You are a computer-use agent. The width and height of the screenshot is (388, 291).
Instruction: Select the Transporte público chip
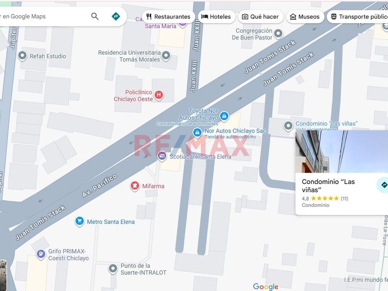tap(358, 17)
